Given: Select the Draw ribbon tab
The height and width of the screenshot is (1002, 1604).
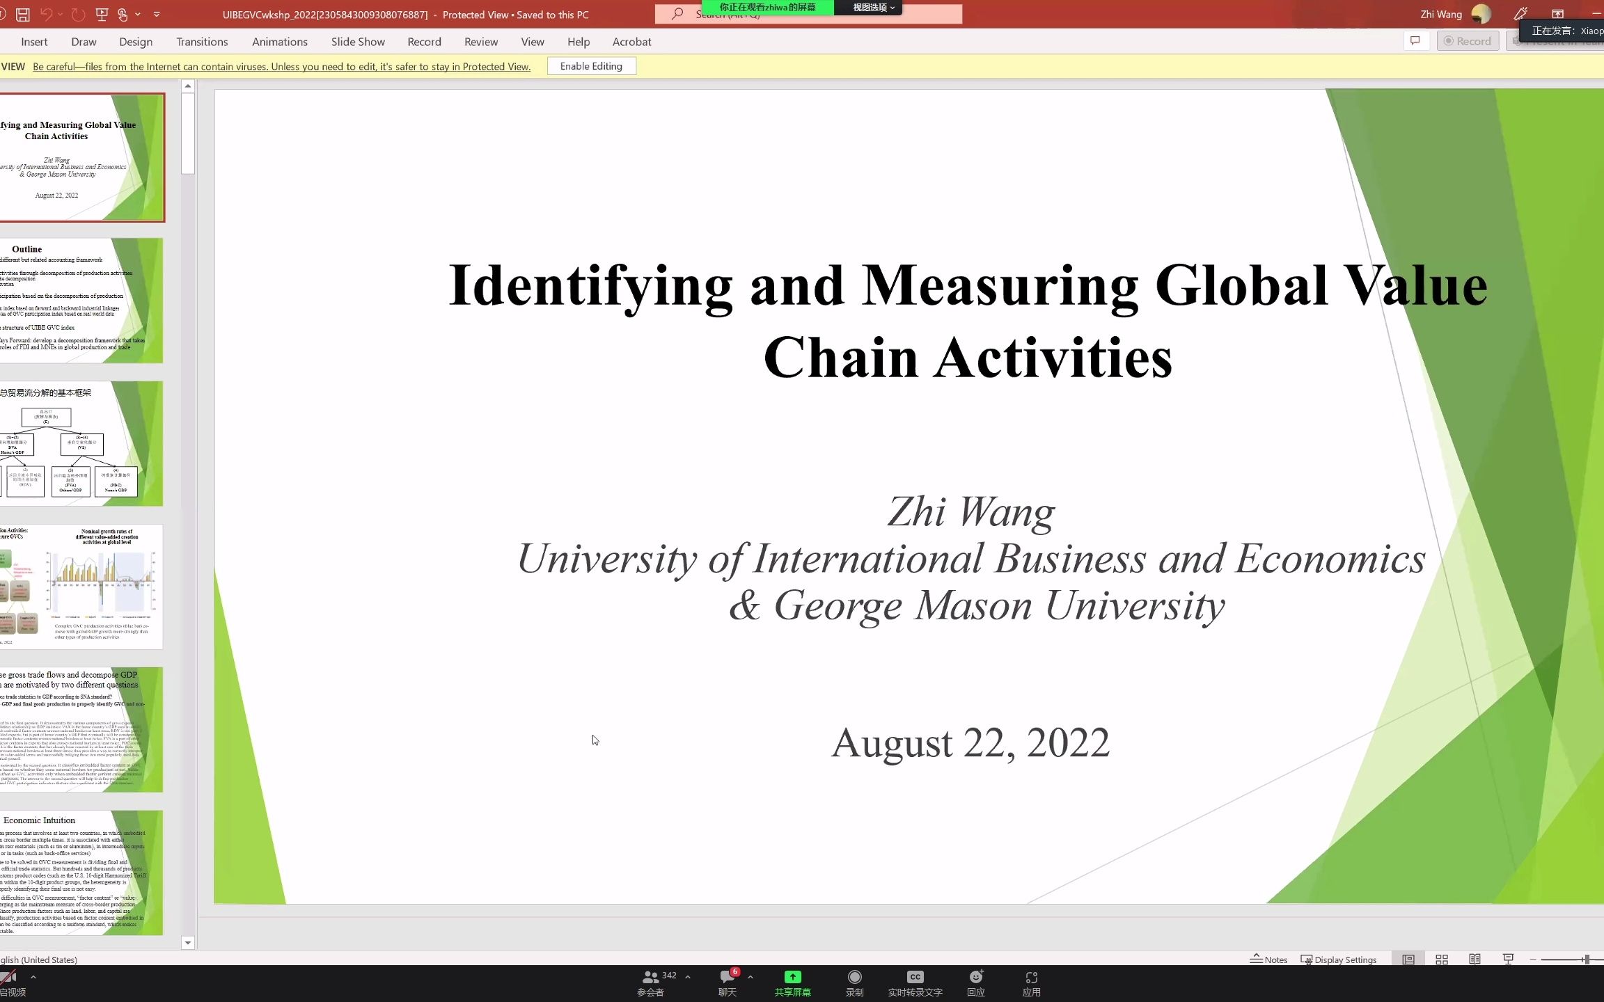Looking at the screenshot, I should tap(82, 42).
